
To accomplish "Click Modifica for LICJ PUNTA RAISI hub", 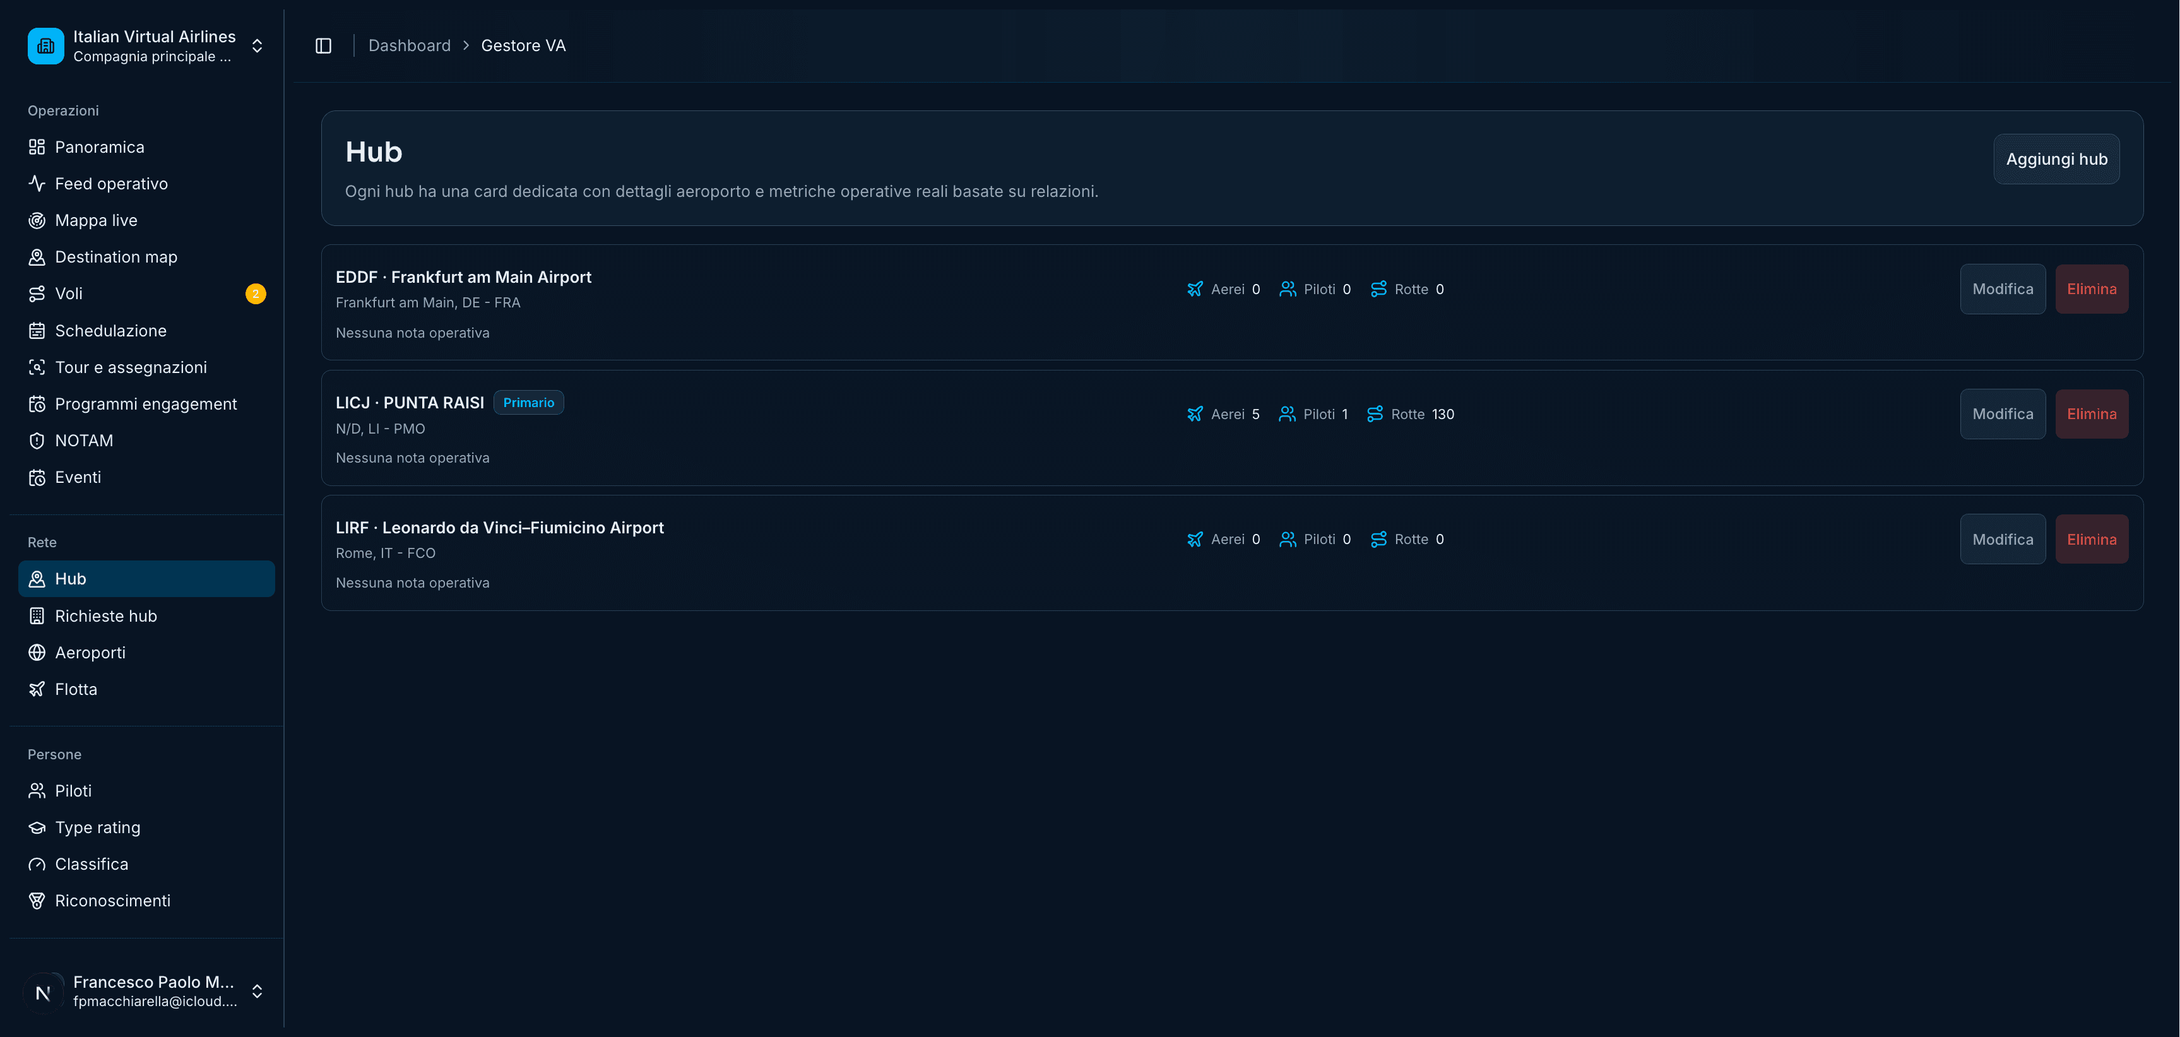I will pos(2002,414).
